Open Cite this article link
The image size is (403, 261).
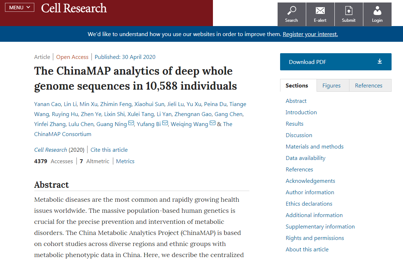click(109, 150)
